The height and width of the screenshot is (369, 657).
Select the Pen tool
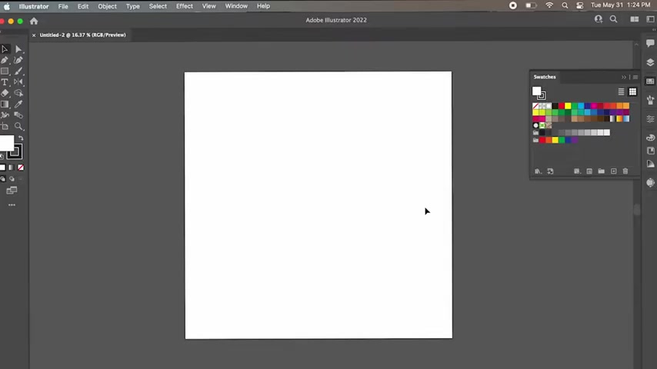(x=5, y=60)
